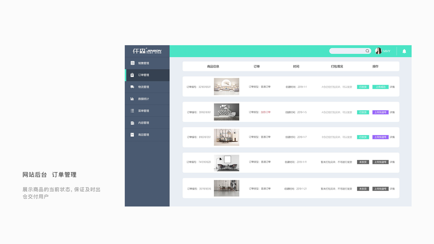Click 未发货 for order 7413161620
Screen dimensions: 434x244
(x=363, y=162)
